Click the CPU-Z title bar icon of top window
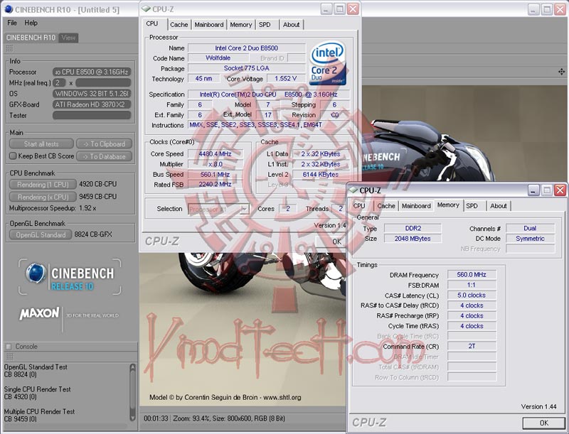 (146, 9)
